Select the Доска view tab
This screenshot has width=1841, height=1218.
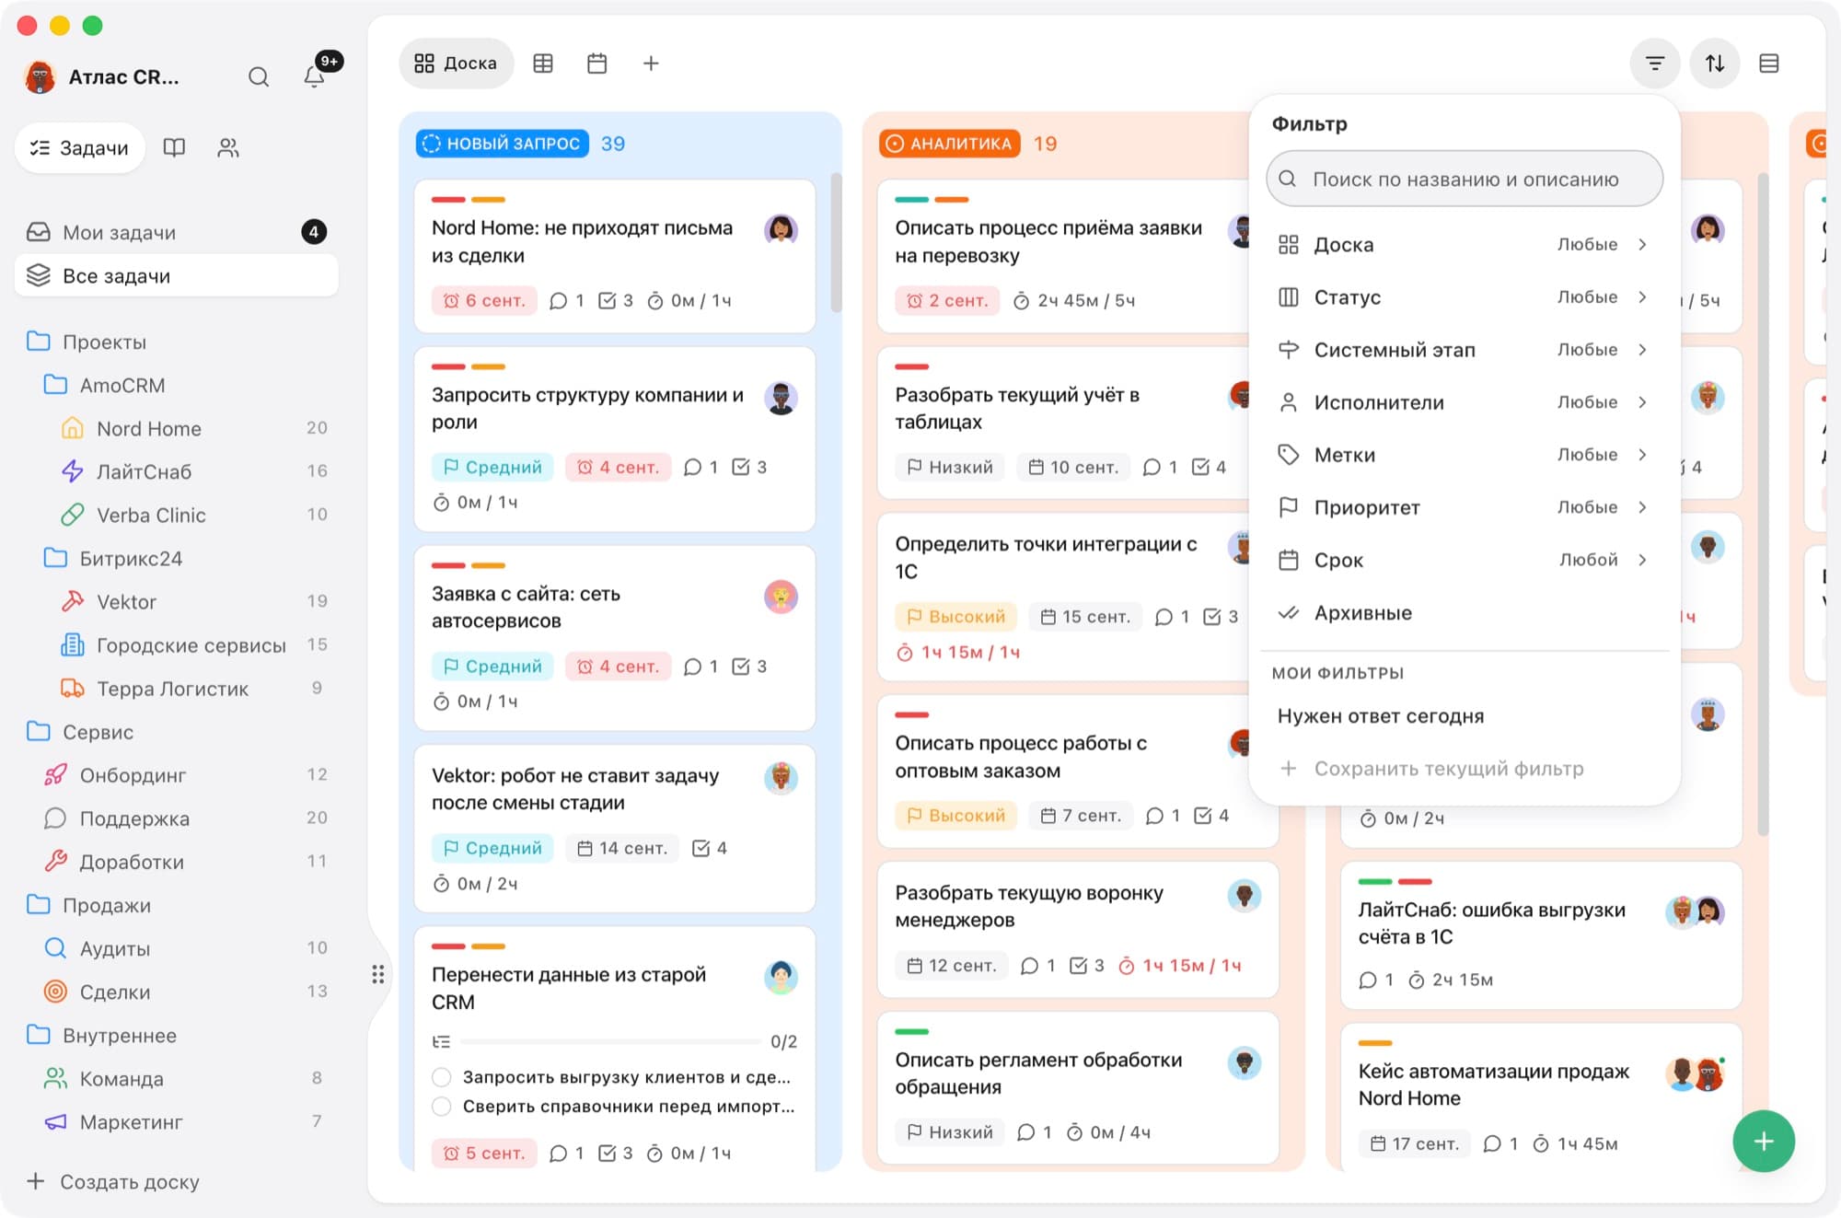click(x=456, y=64)
